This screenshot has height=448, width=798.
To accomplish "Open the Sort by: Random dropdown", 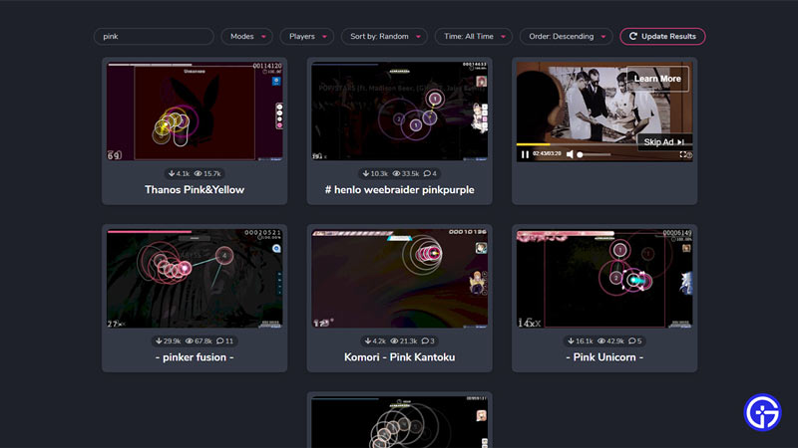I will (x=384, y=37).
